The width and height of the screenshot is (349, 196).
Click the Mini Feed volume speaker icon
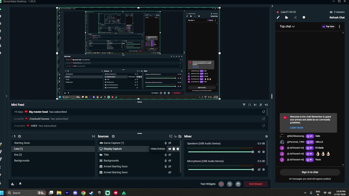[266, 105]
